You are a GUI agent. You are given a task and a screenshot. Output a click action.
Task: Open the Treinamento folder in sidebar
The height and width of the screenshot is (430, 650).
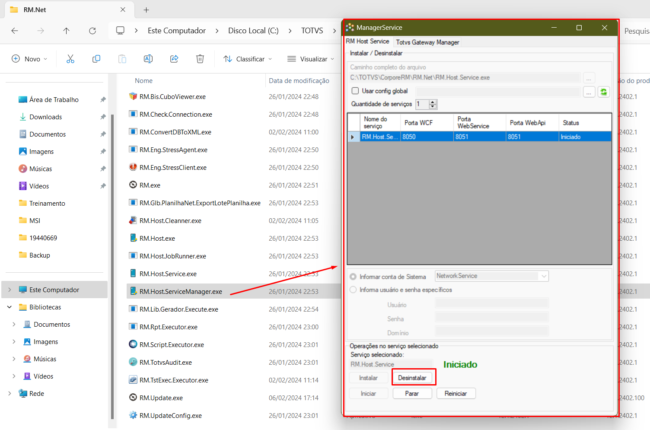47,203
